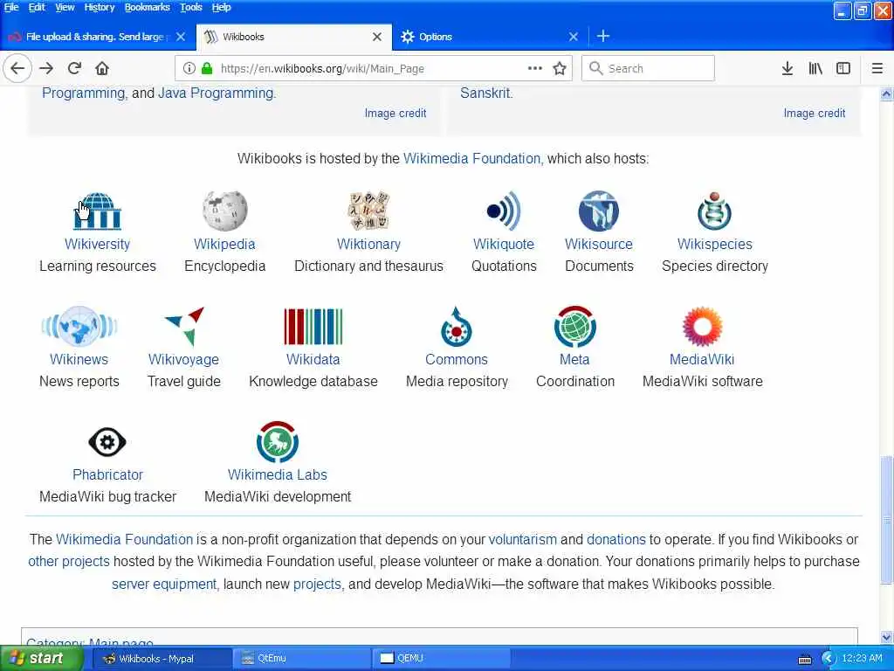Image resolution: width=894 pixels, height=671 pixels.
Task: Go forward with the forward arrow
Action: [46, 68]
